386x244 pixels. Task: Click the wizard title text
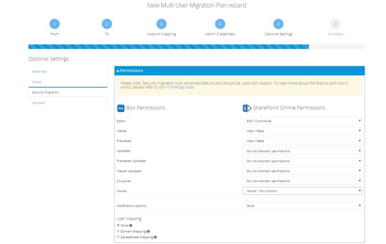point(196,5)
